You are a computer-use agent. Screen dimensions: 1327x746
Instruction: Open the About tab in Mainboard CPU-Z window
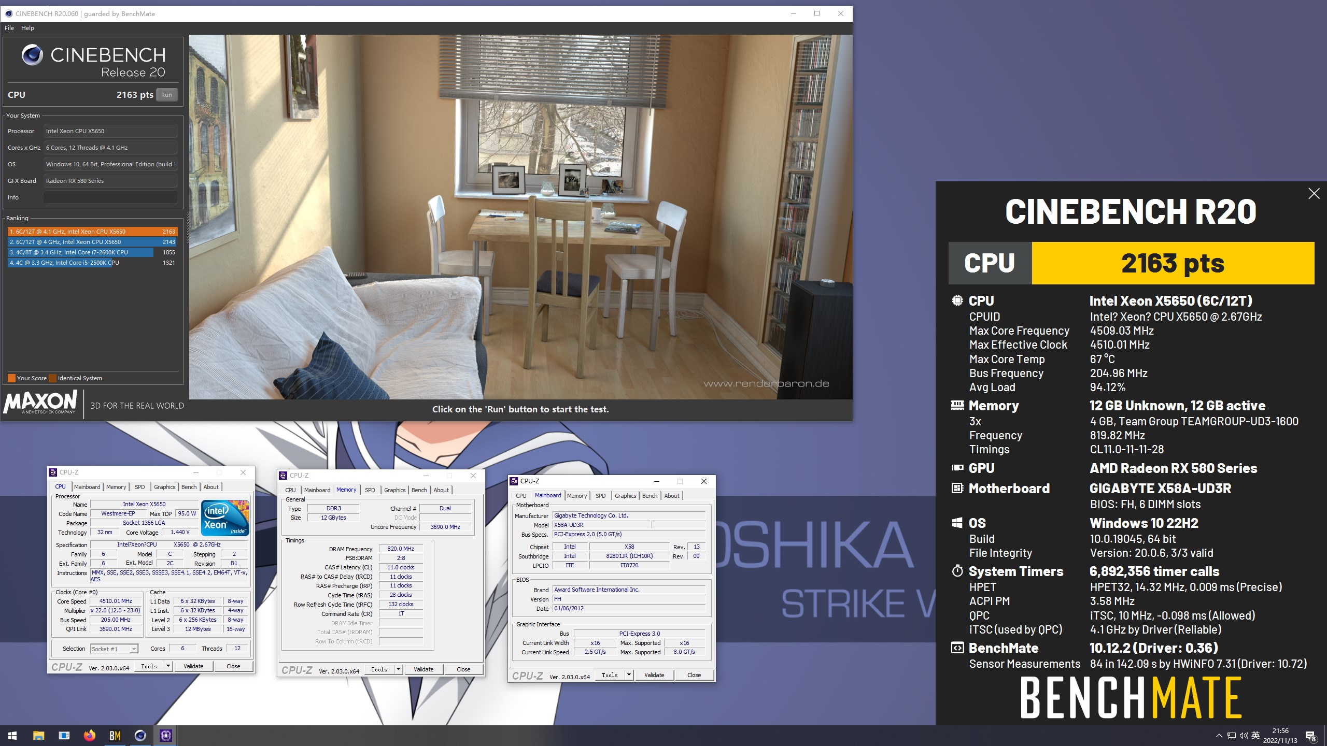672,496
